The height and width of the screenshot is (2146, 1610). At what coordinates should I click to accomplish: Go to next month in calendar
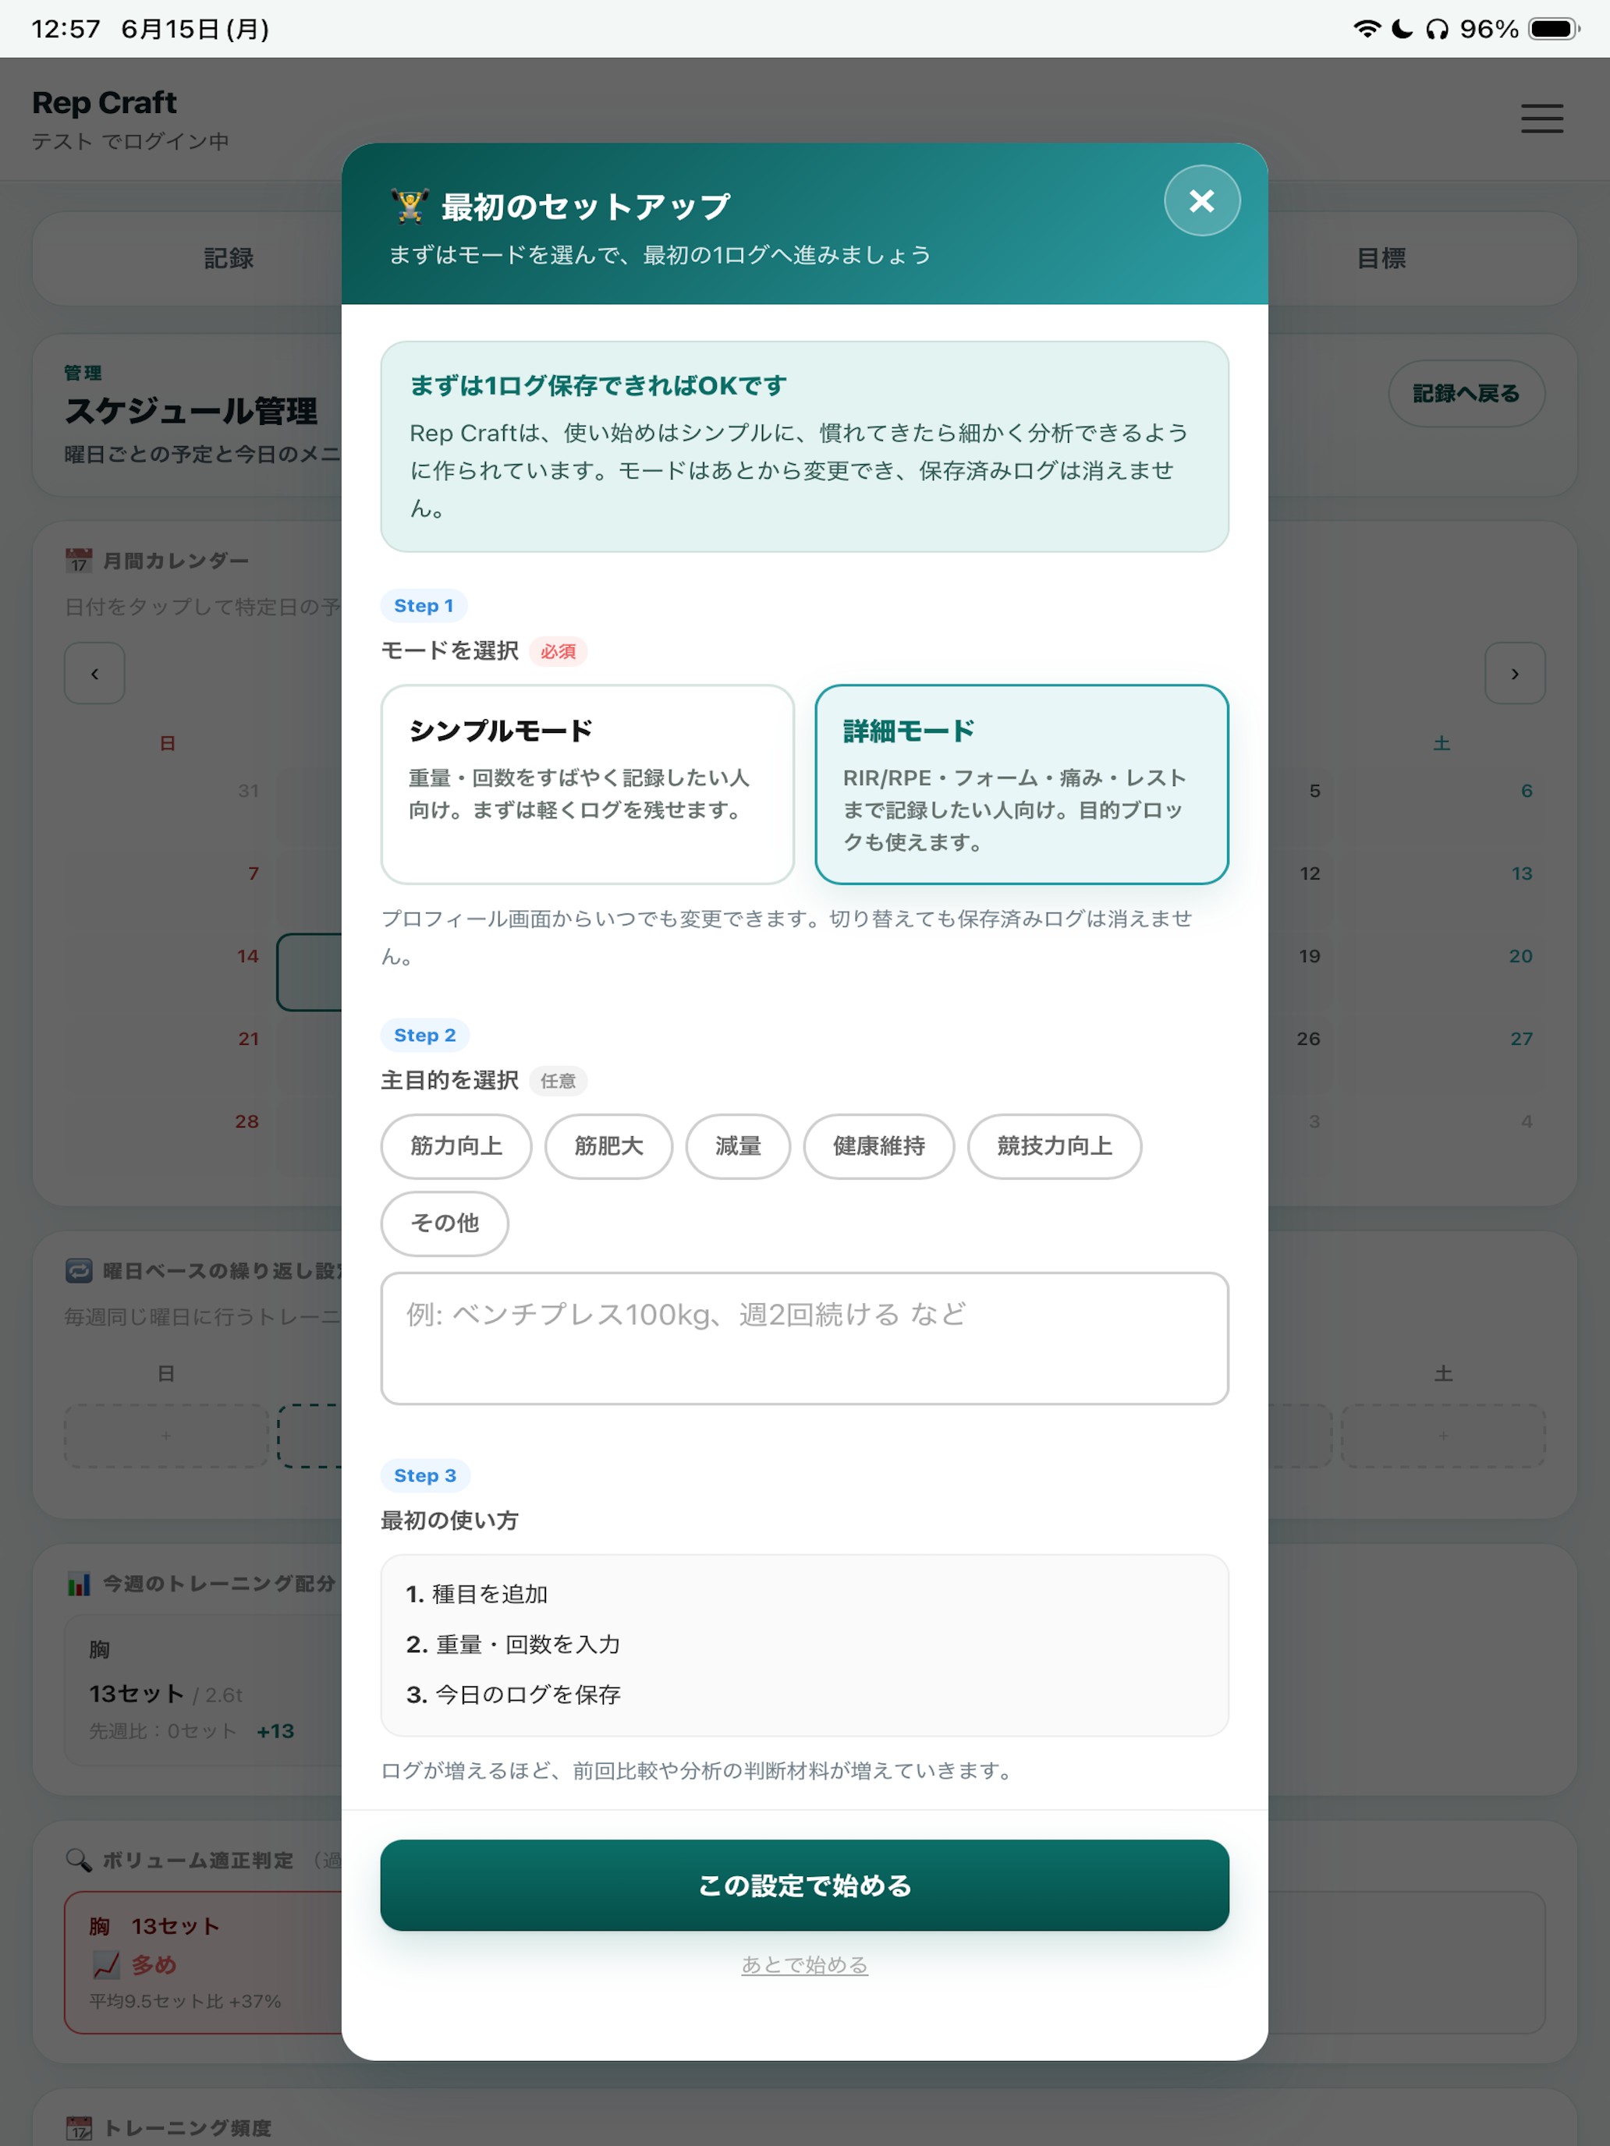(1515, 672)
